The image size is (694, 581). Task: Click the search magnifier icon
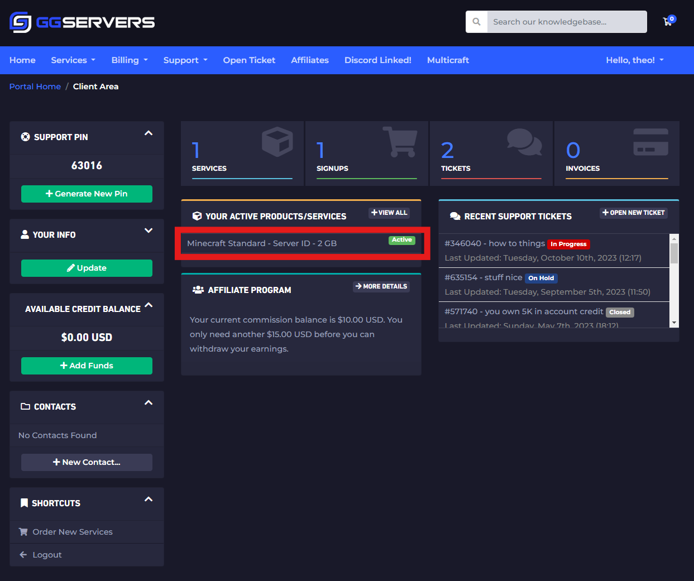(476, 21)
